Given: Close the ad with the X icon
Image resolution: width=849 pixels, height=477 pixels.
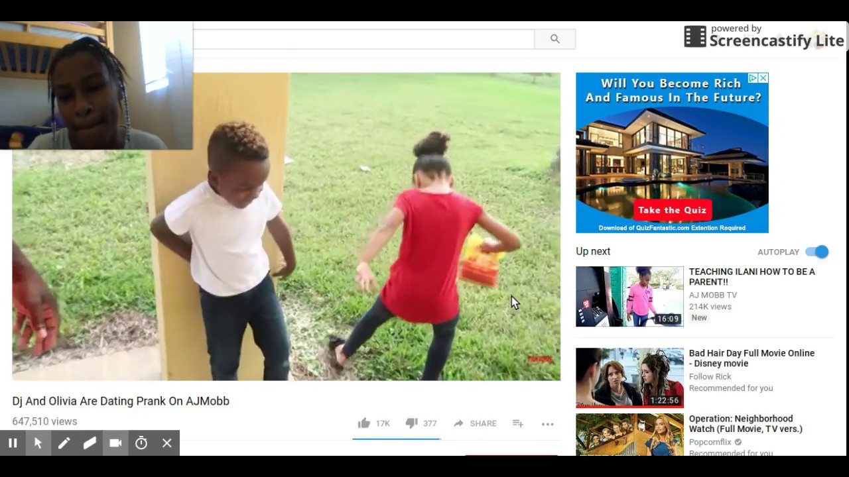Looking at the screenshot, I should 763,78.
